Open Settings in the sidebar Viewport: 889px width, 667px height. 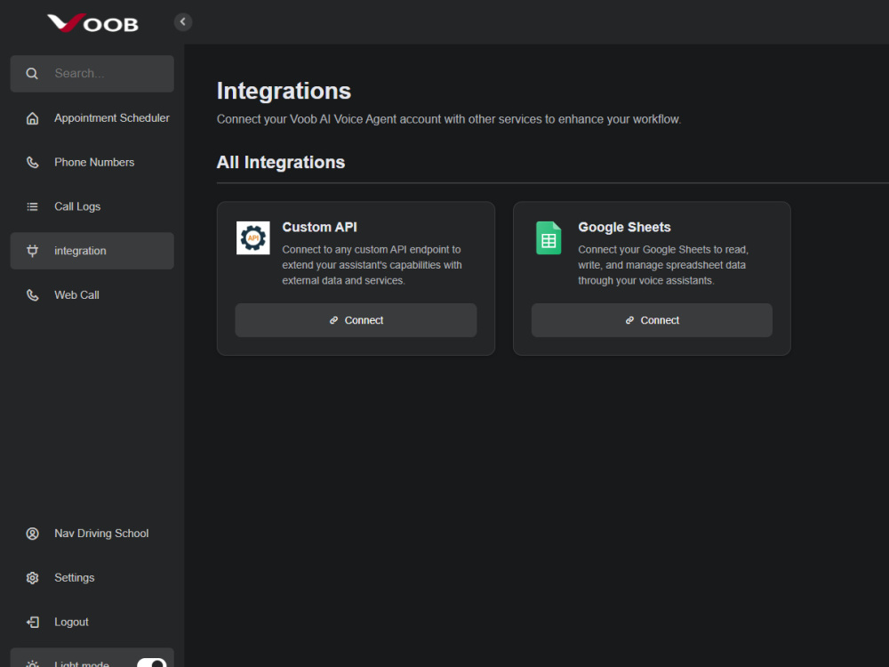click(92, 577)
